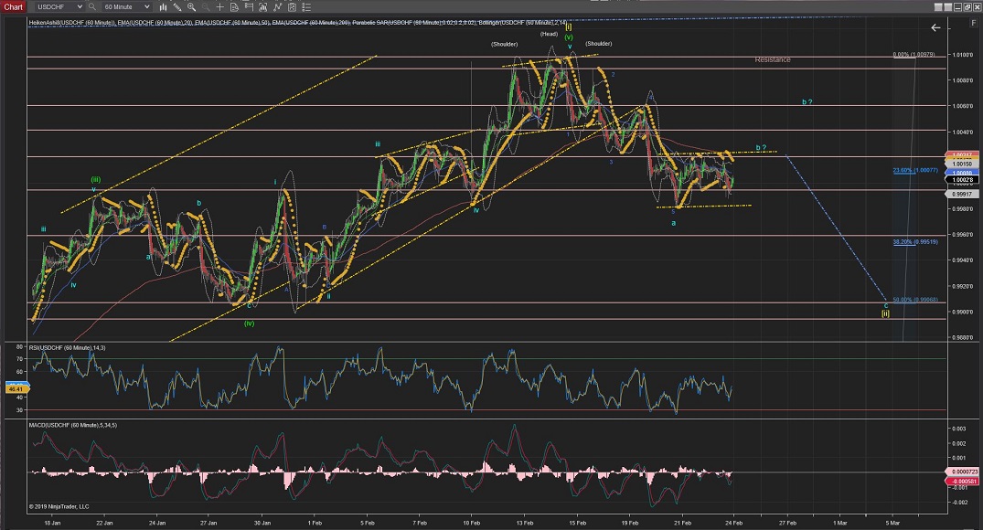Select the crosshair cursor tool
The width and height of the screenshot is (983, 530).
point(220,7)
